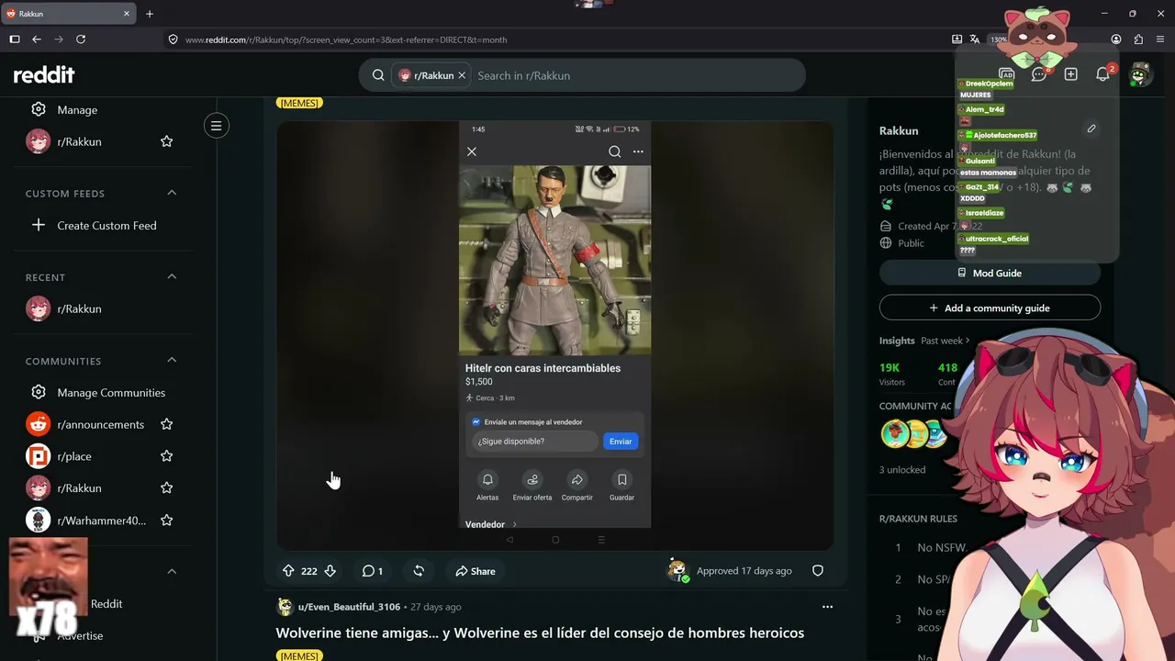The height and width of the screenshot is (661, 1175).
Task: Toggle the sidebar collapse hamburger button
Action: [217, 126]
